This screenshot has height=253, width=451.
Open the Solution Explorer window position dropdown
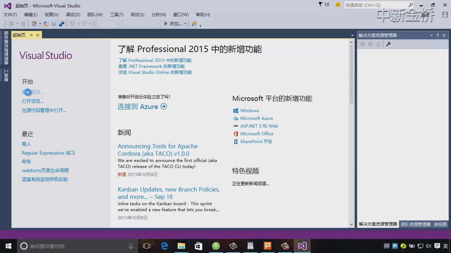431,35
